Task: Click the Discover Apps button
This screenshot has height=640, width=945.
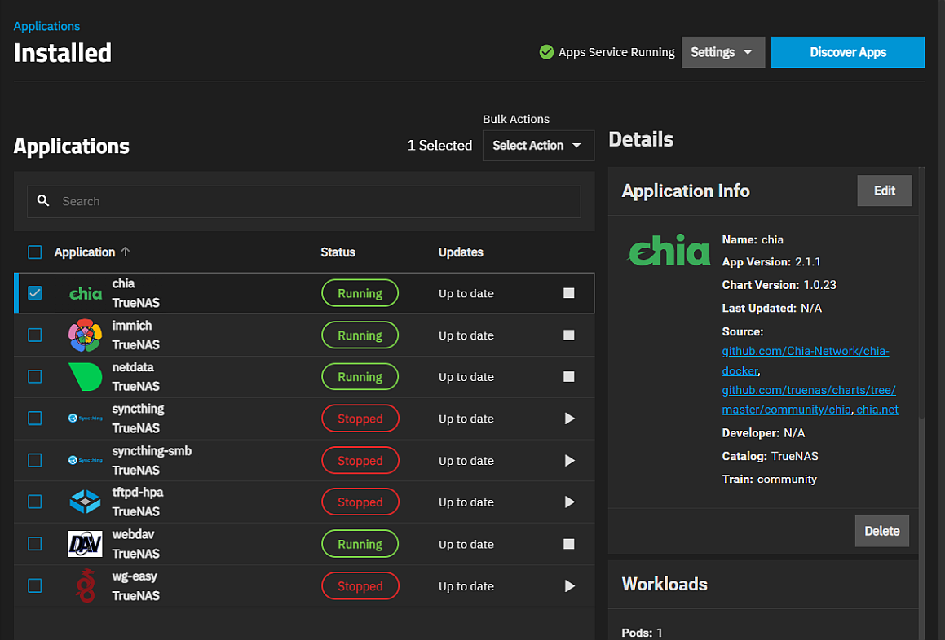Action: click(847, 52)
